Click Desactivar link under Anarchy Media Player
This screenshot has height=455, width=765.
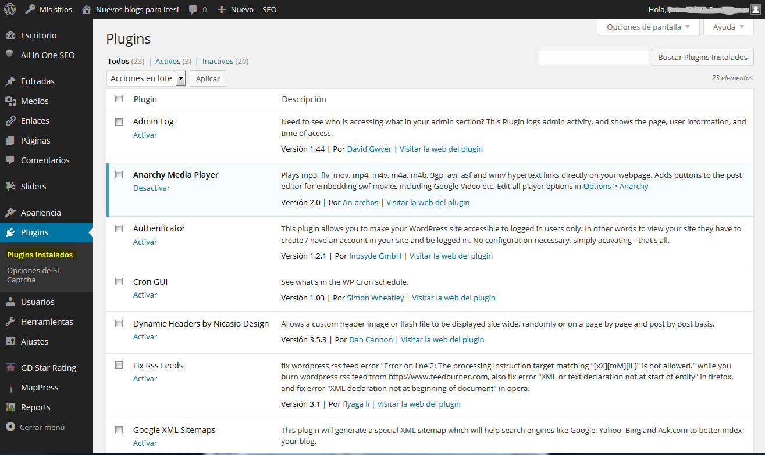pos(151,188)
